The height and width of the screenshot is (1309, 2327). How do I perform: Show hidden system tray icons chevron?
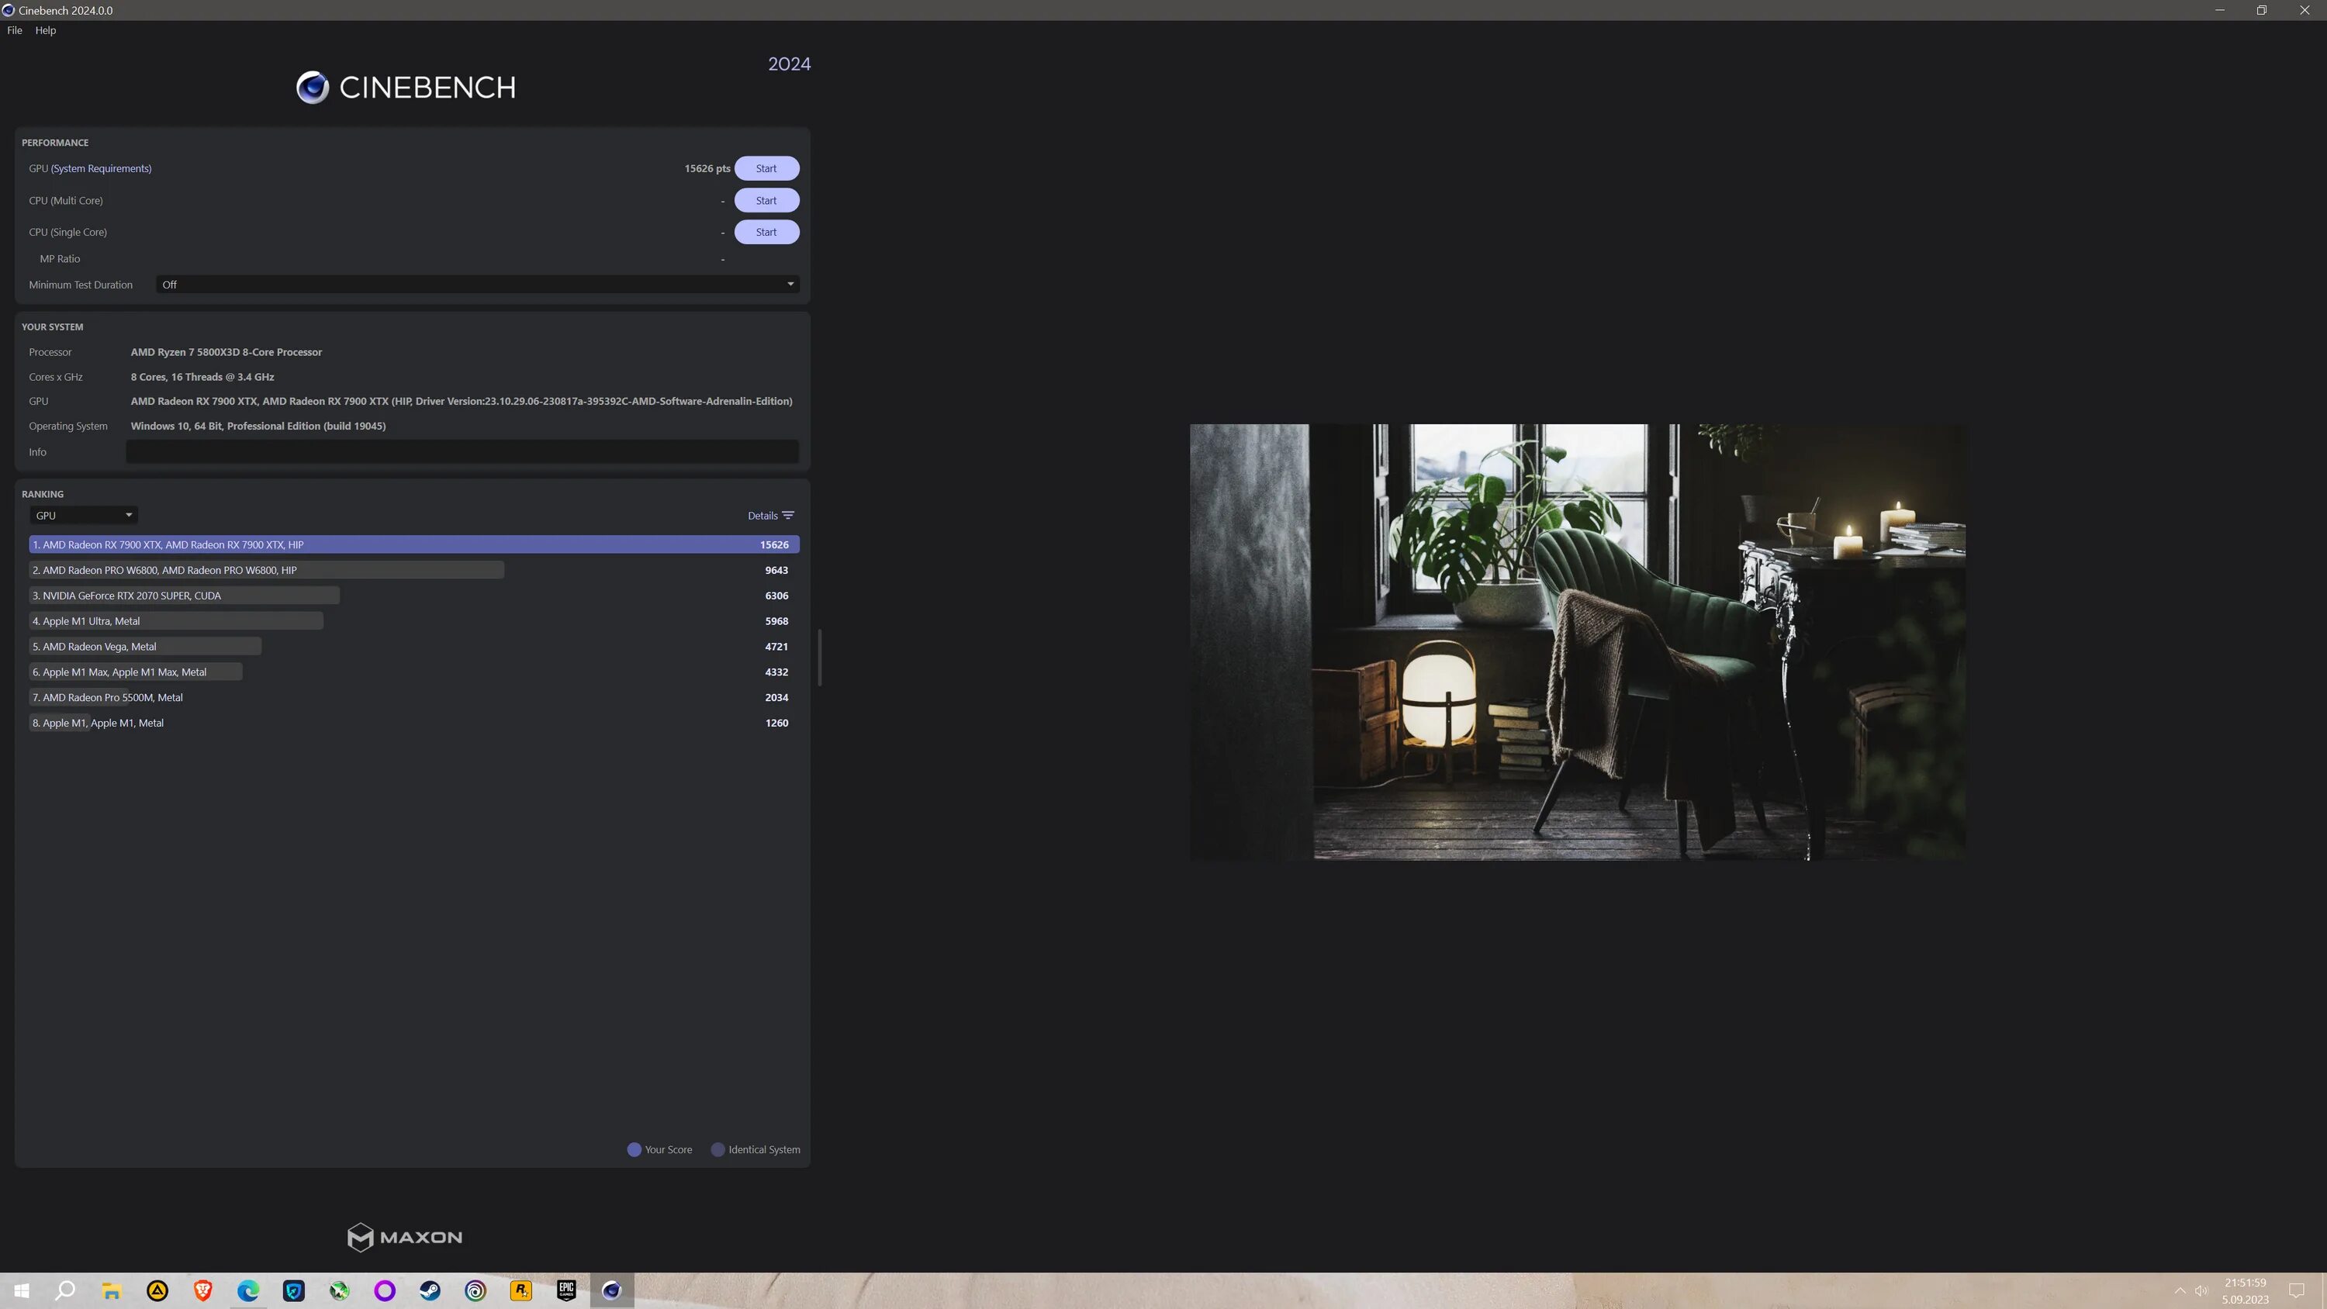tap(2180, 1290)
